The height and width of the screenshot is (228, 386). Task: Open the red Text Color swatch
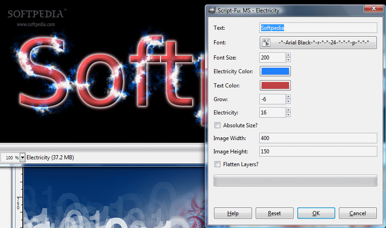(x=275, y=85)
